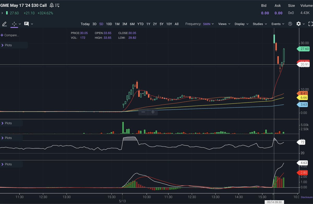The height and width of the screenshot is (204, 313).
Task: Expand quote details chevron beside 27.60
Action: [x=2, y=13]
